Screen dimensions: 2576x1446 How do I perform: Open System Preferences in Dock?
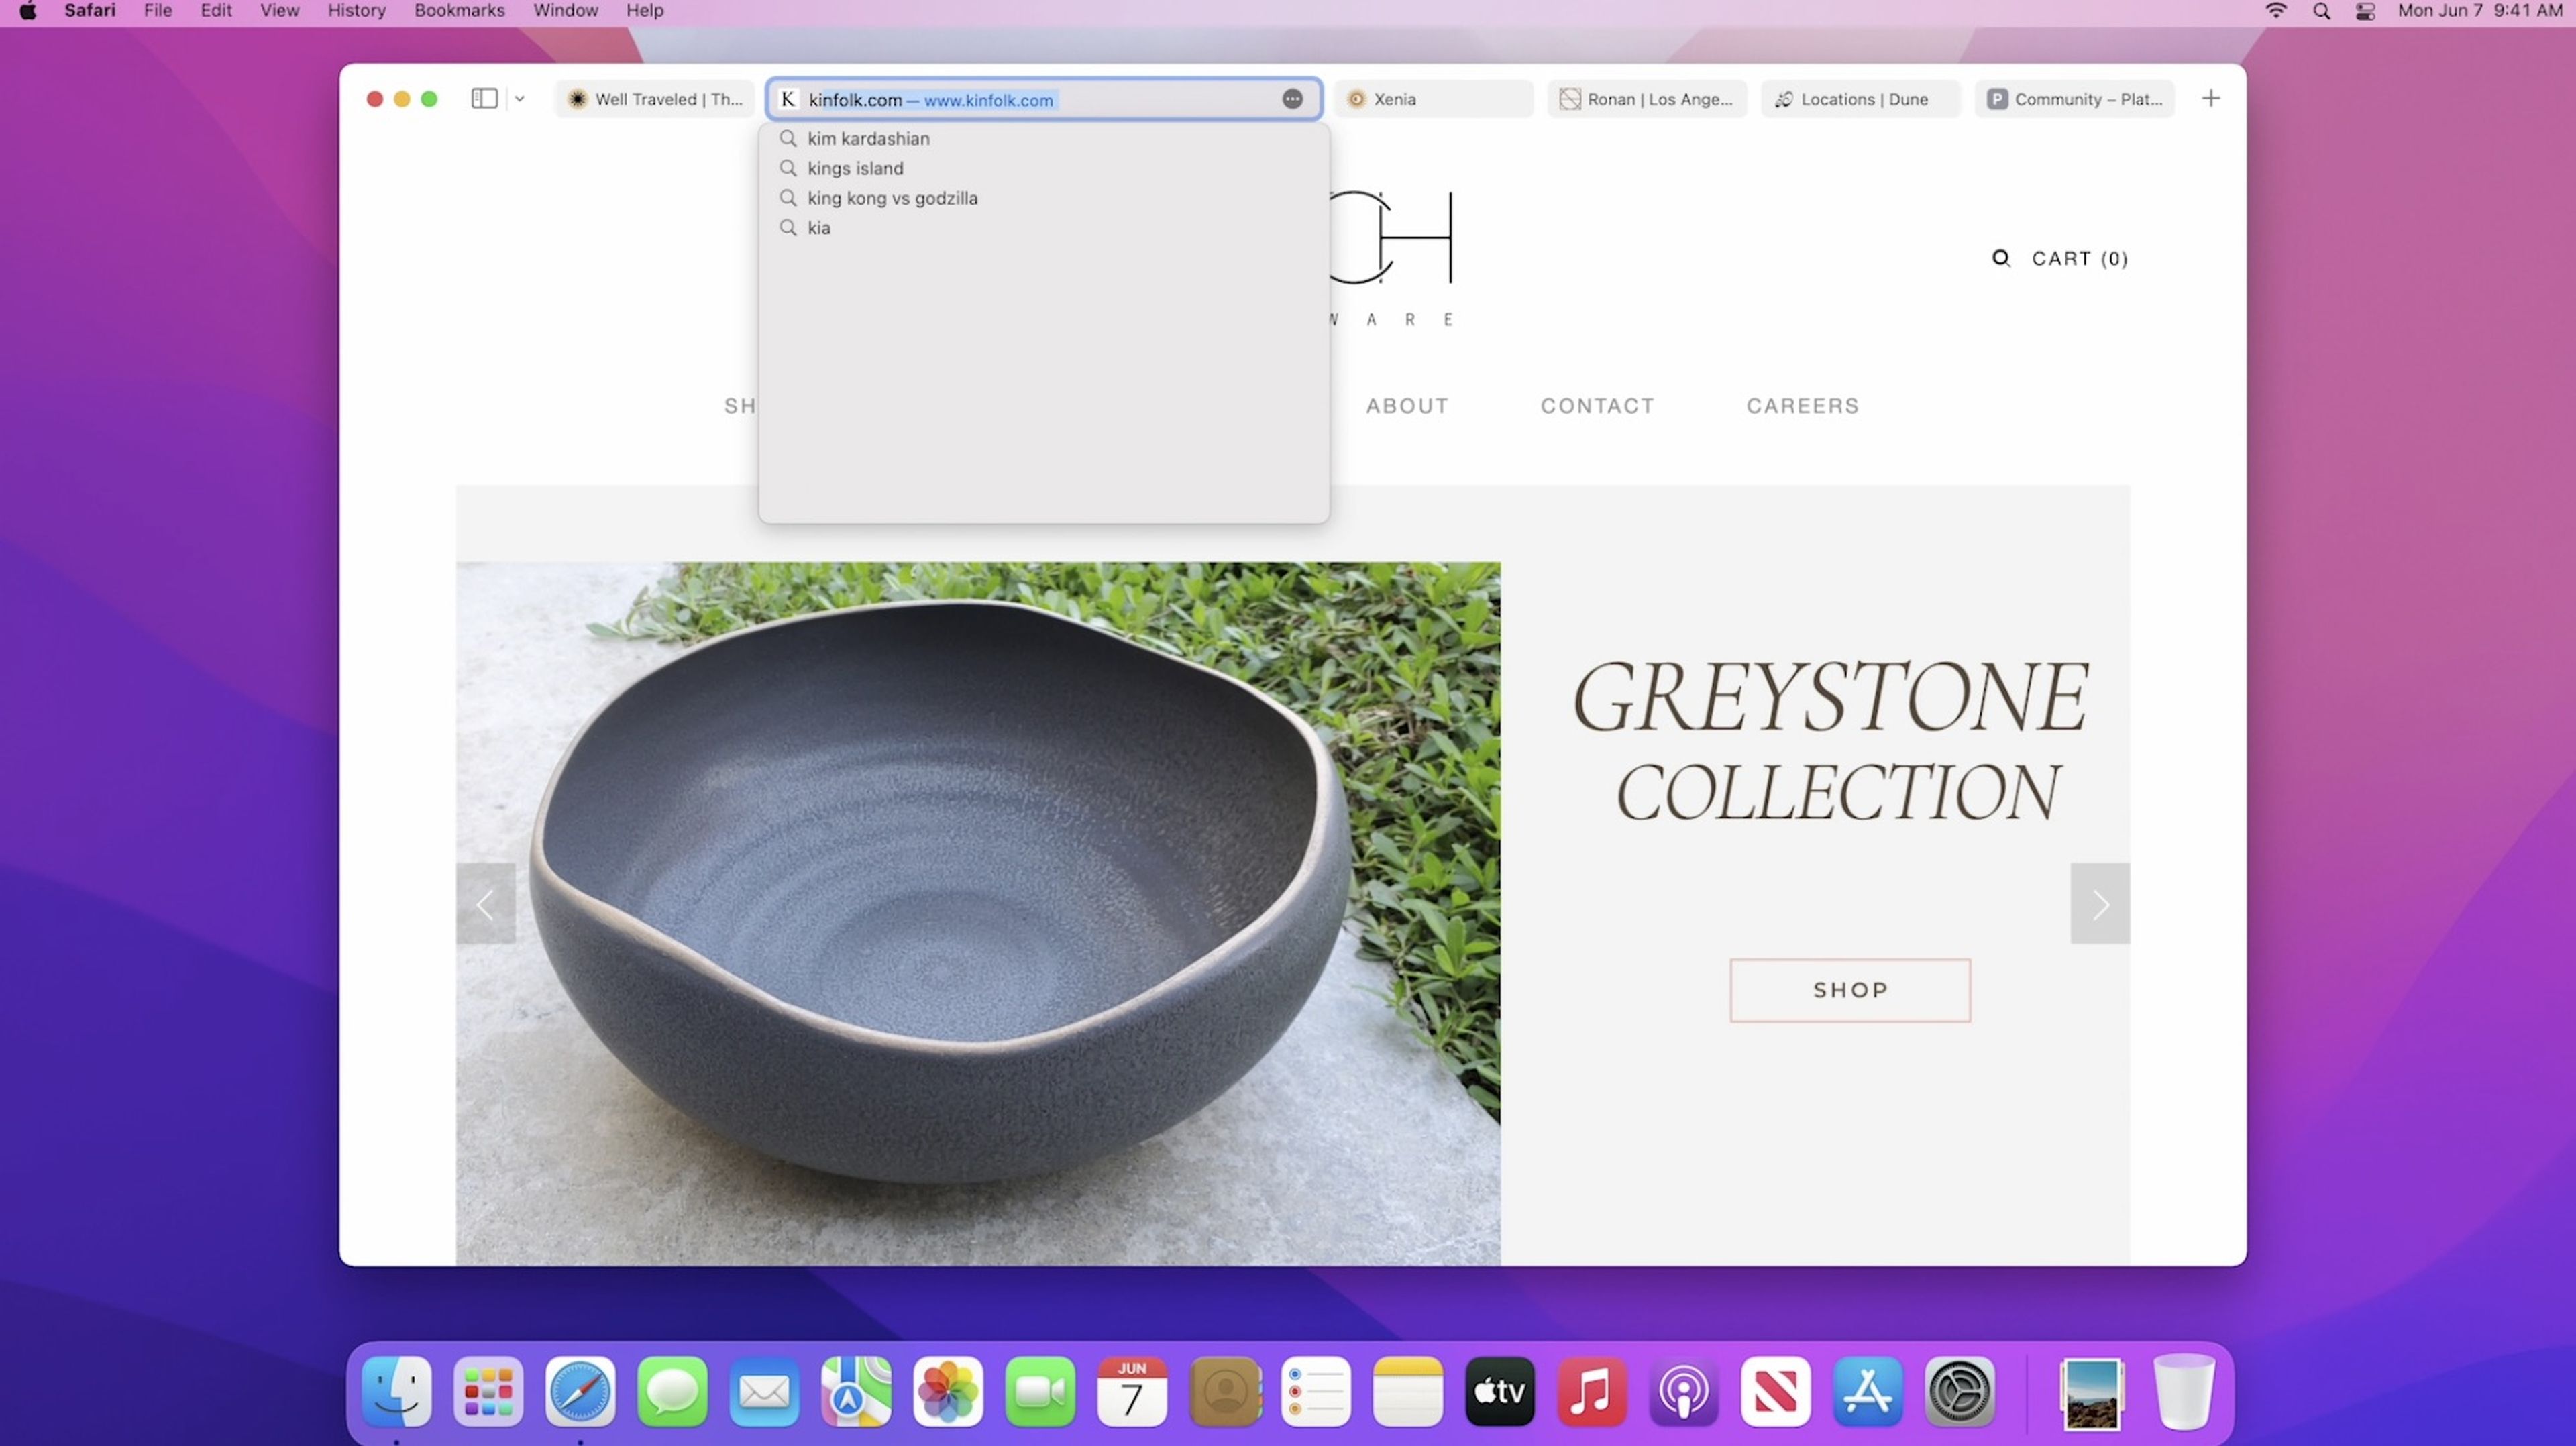pyautogui.click(x=1960, y=1391)
